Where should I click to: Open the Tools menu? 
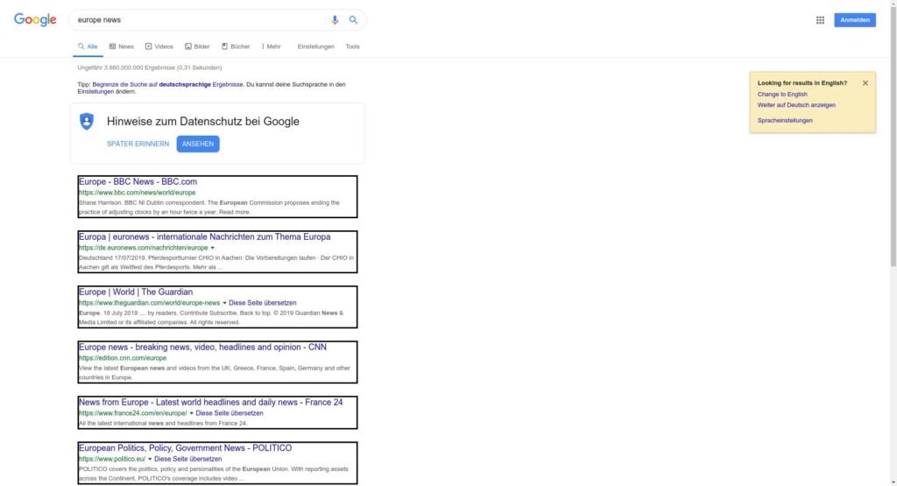(x=352, y=46)
